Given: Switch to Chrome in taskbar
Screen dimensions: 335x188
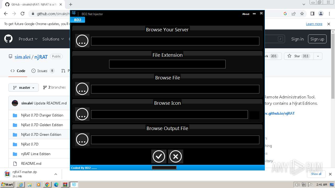Looking at the screenshot, I should (x=47, y=185).
